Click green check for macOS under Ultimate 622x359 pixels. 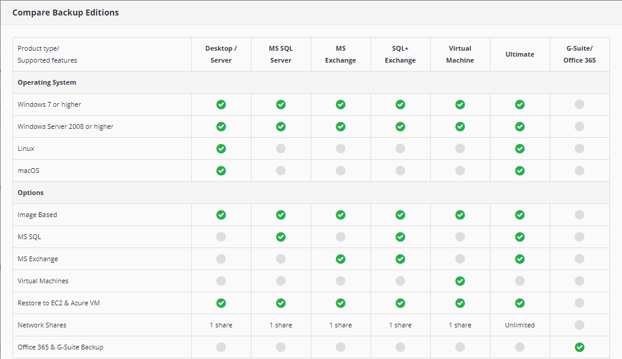click(x=520, y=171)
